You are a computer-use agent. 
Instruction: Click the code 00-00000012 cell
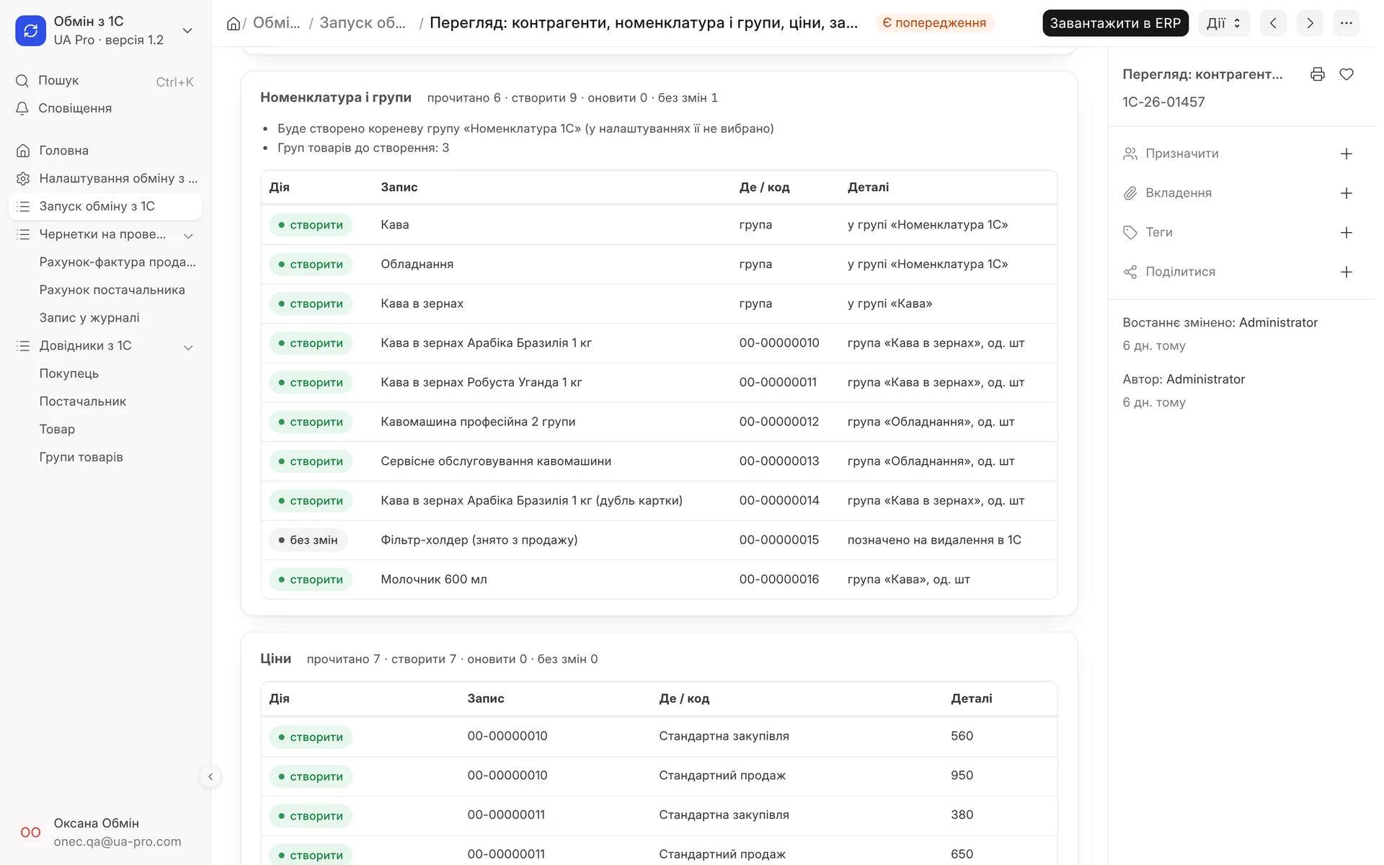pos(779,422)
